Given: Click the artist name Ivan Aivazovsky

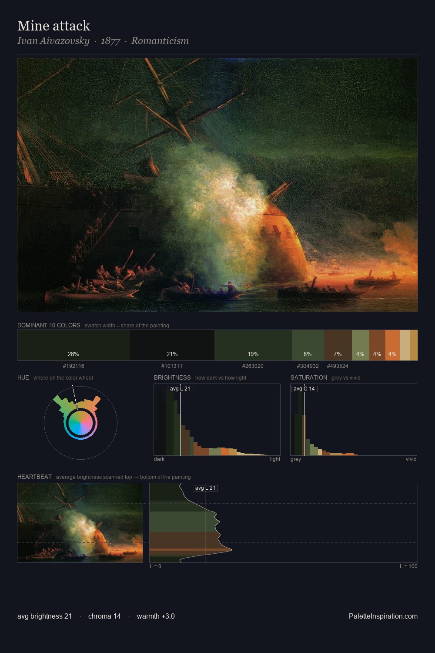Looking at the screenshot, I should point(53,41).
